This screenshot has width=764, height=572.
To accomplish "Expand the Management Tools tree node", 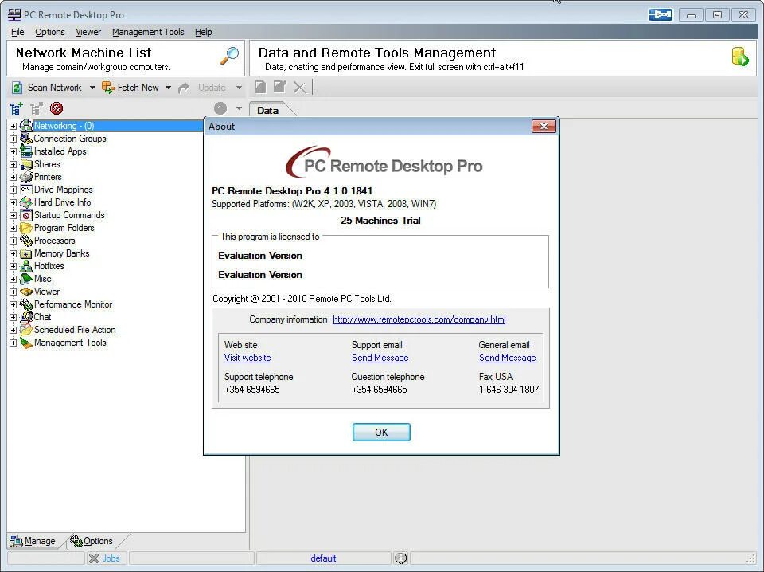I will point(14,343).
